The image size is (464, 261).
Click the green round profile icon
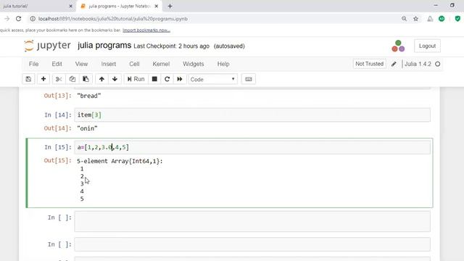(442, 19)
